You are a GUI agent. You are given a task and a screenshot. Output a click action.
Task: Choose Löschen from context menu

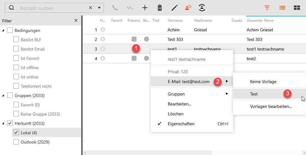(192, 114)
